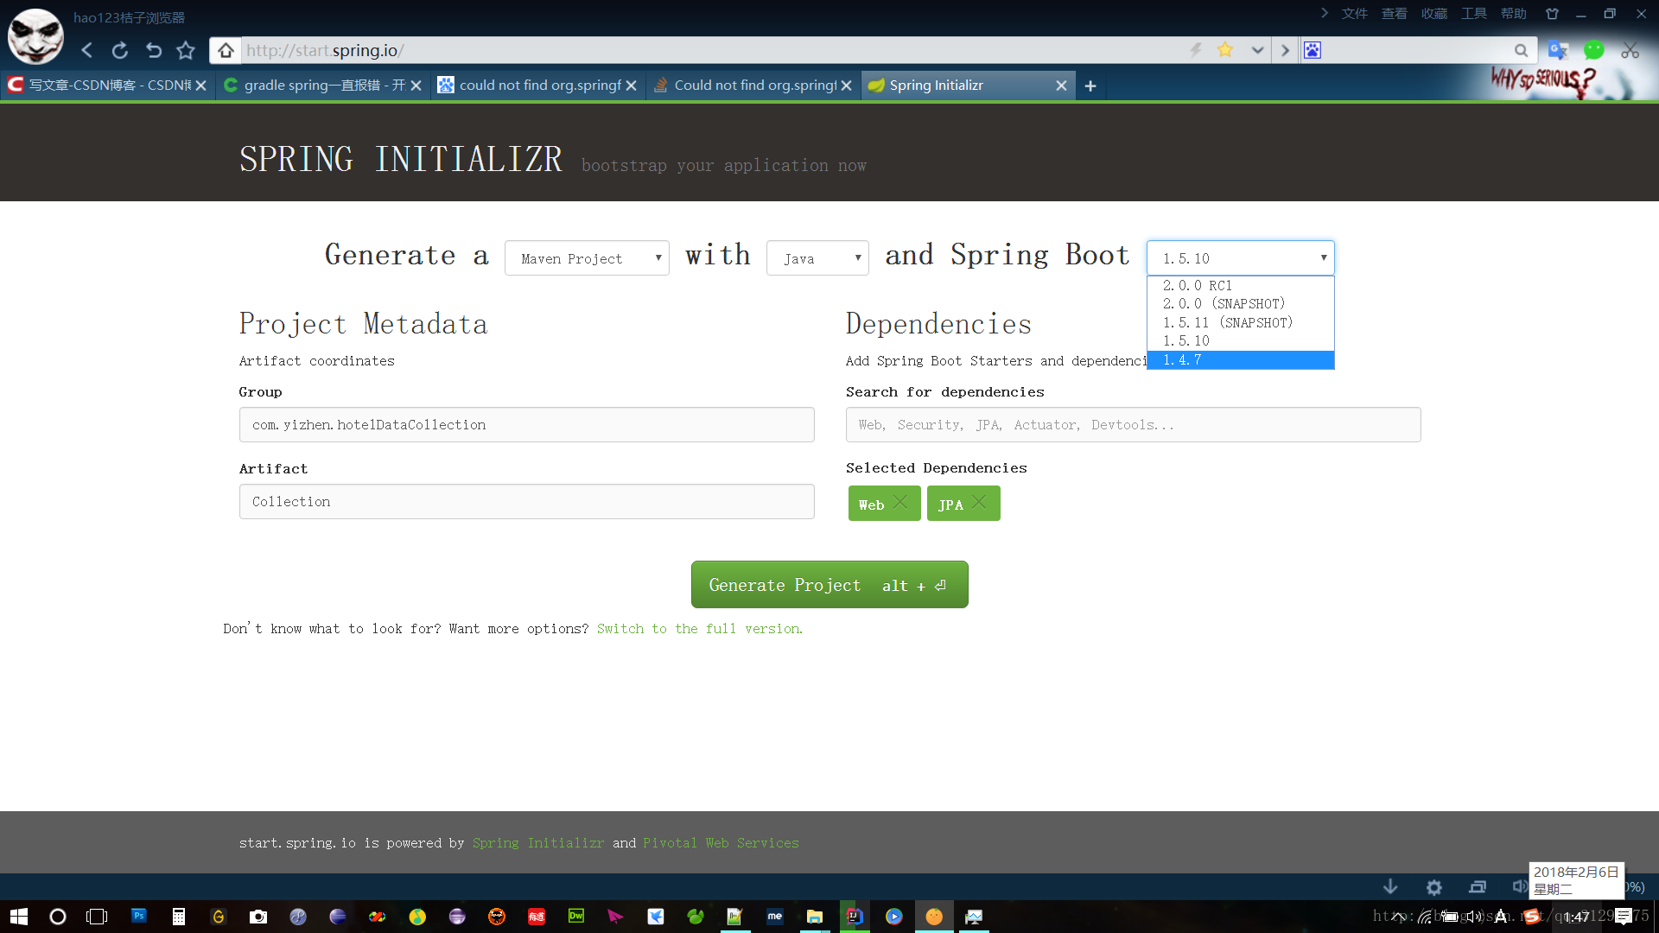Click the Group input field
Image resolution: width=1659 pixels, height=933 pixels.
coord(526,425)
